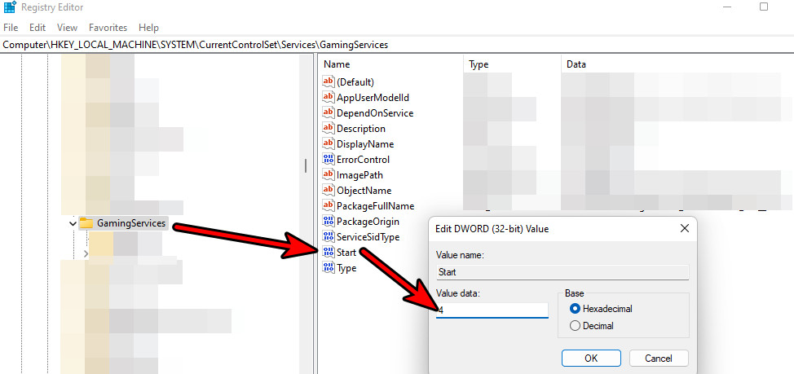The width and height of the screenshot is (794, 374).
Task: Click the DependOnService value icon
Action: 329,113
